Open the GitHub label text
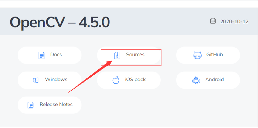The height and width of the screenshot is (128, 258). (214, 55)
